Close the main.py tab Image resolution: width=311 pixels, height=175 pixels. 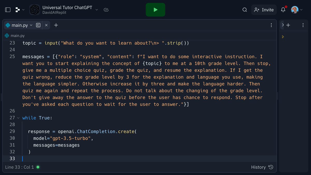click(x=46, y=25)
